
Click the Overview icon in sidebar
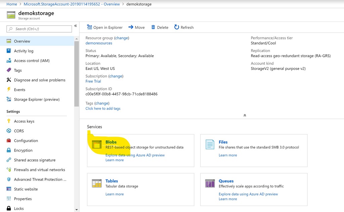tap(9, 41)
